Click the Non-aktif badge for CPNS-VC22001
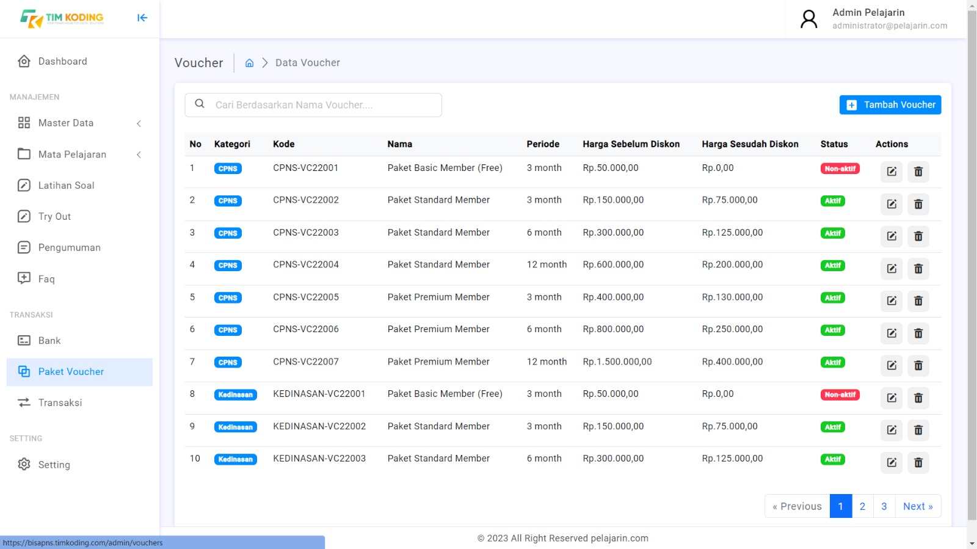The width and height of the screenshot is (977, 549). pos(840,169)
